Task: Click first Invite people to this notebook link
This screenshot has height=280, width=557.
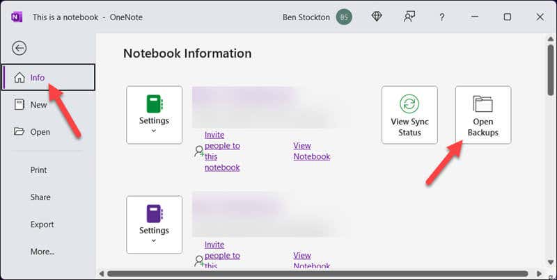Action: point(222,151)
